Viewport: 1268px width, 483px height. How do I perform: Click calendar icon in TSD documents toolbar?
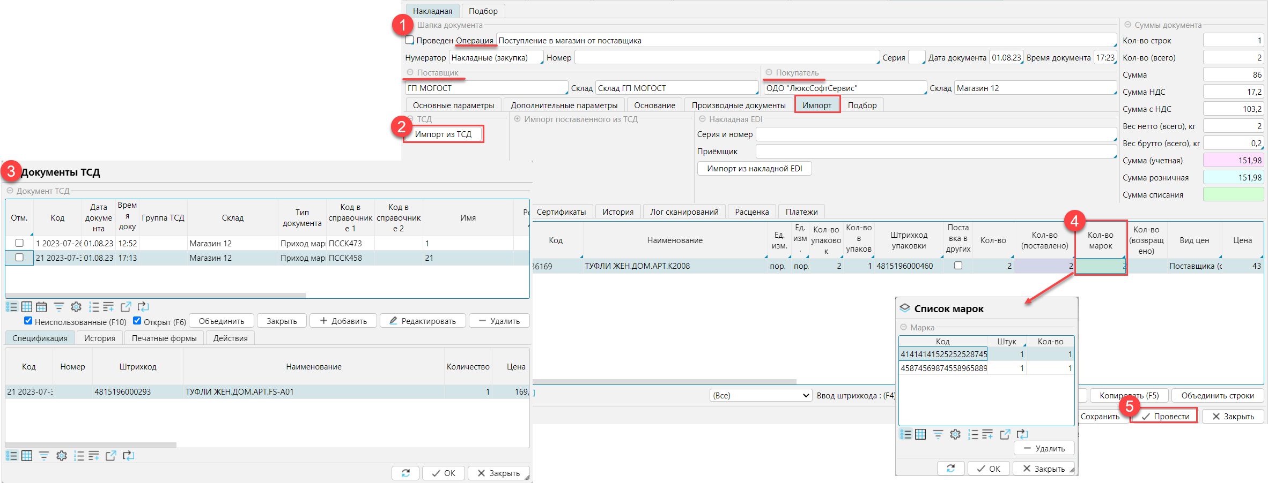click(41, 307)
